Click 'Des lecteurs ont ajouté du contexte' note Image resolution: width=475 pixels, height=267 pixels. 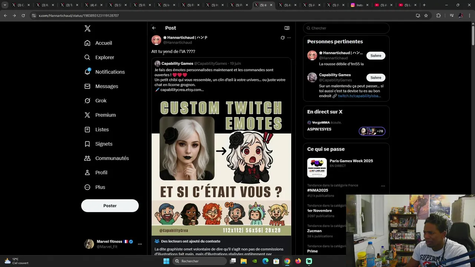coord(191,241)
